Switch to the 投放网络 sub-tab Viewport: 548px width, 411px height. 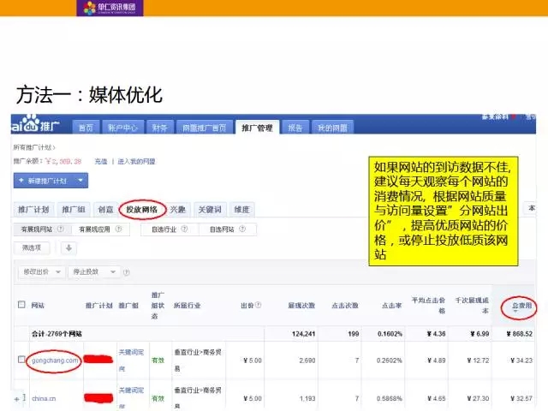point(142,209)
